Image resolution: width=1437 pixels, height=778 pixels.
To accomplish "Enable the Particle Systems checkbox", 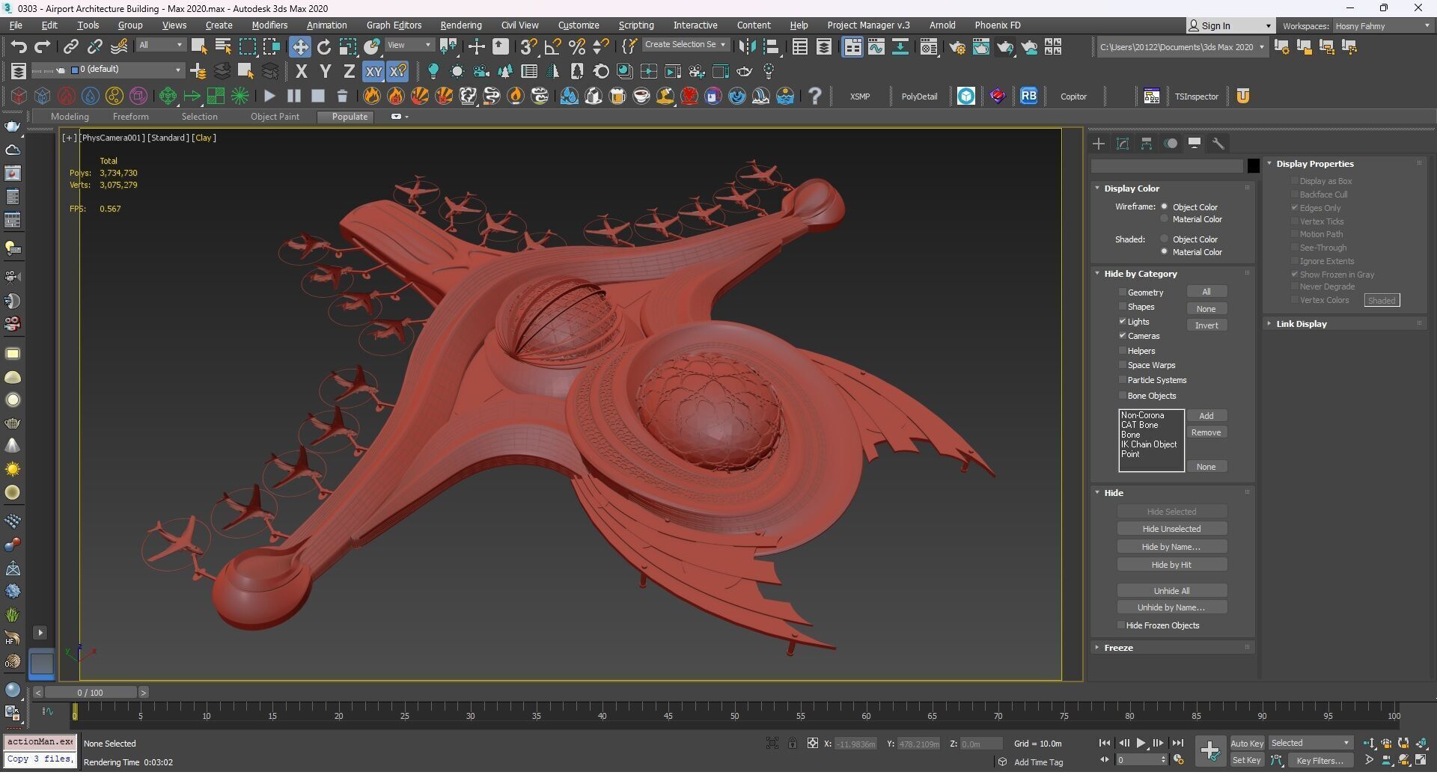I will tap(1122, 380).
